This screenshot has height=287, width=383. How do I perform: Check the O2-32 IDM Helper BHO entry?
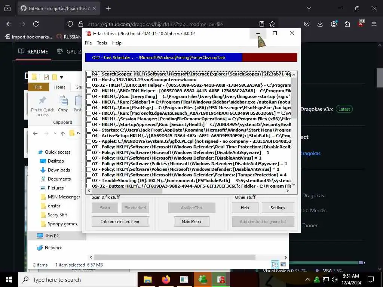pyautogui.click(x=89, y=85)
